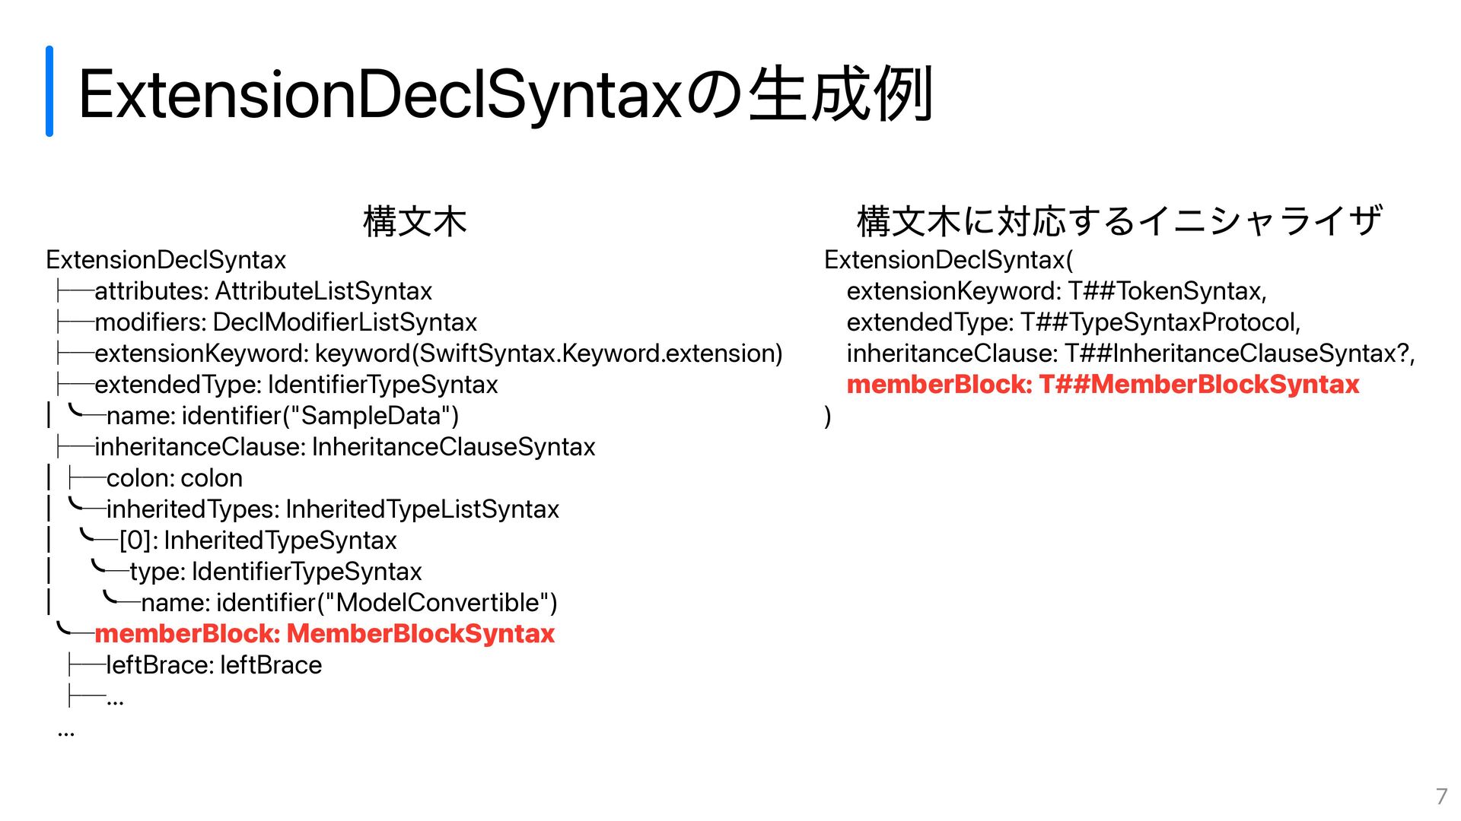Click extensionKeyword: keyword(SwiftSyntax.Keyword.extension) row
The width and height of the screenshot is (1461, 821).
pos(438,353)
